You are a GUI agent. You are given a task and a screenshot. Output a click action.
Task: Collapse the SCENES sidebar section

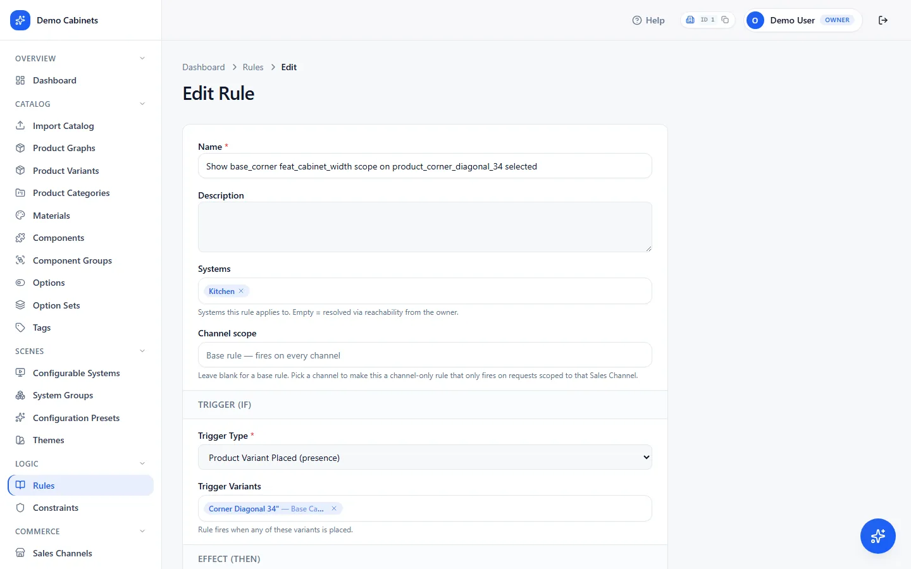[x=142, y=351]
